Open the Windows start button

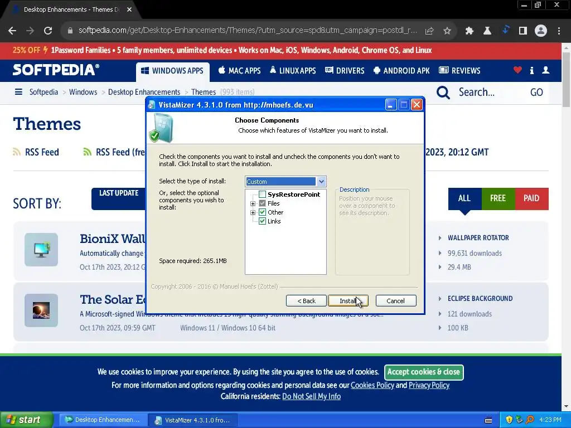(27, 420)
